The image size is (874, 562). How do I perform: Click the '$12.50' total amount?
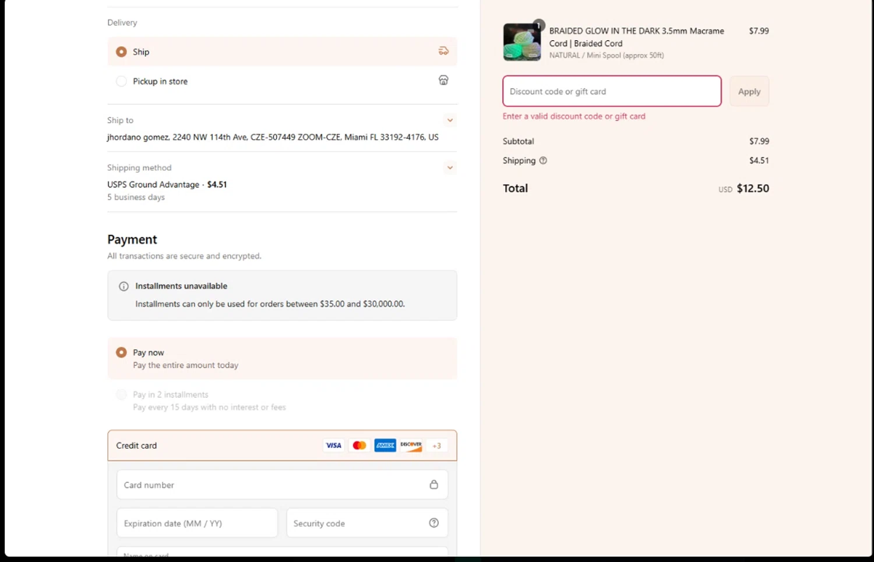click(753, 188)
